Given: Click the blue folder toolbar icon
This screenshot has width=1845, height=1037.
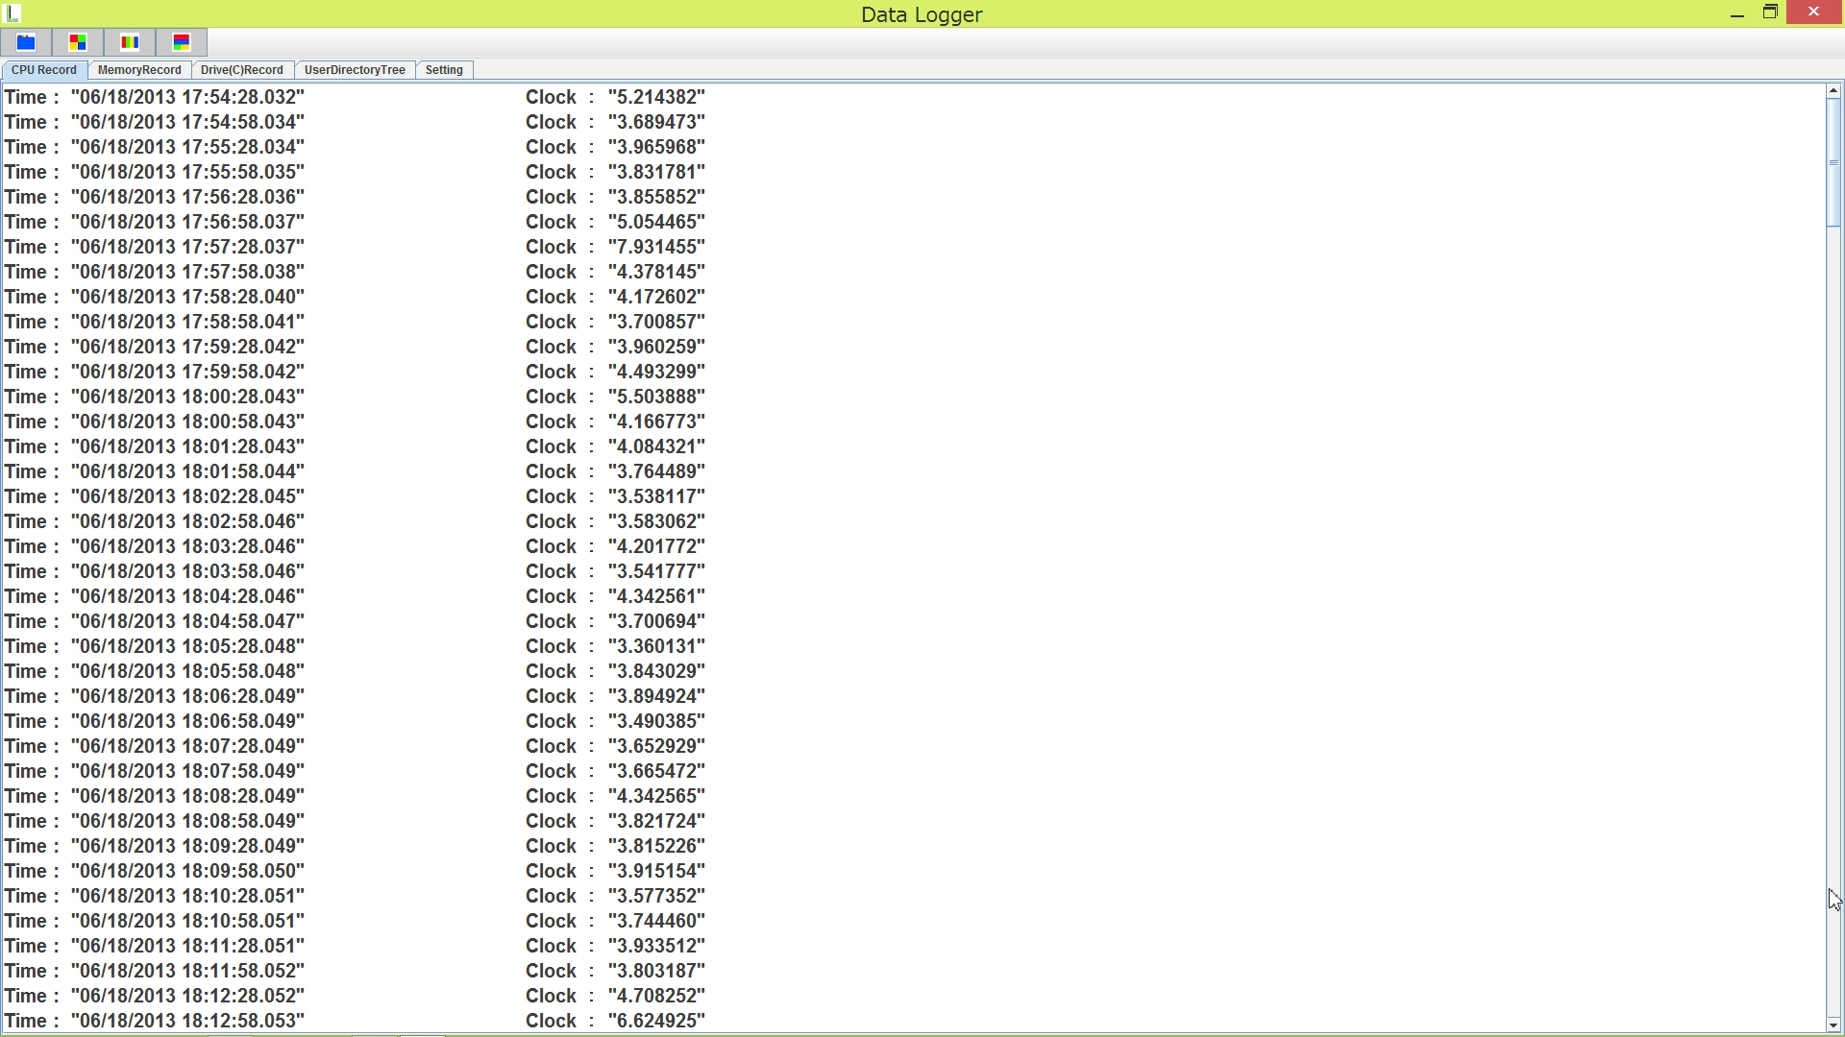Looking at the screenshot, I should coord(26,42).
